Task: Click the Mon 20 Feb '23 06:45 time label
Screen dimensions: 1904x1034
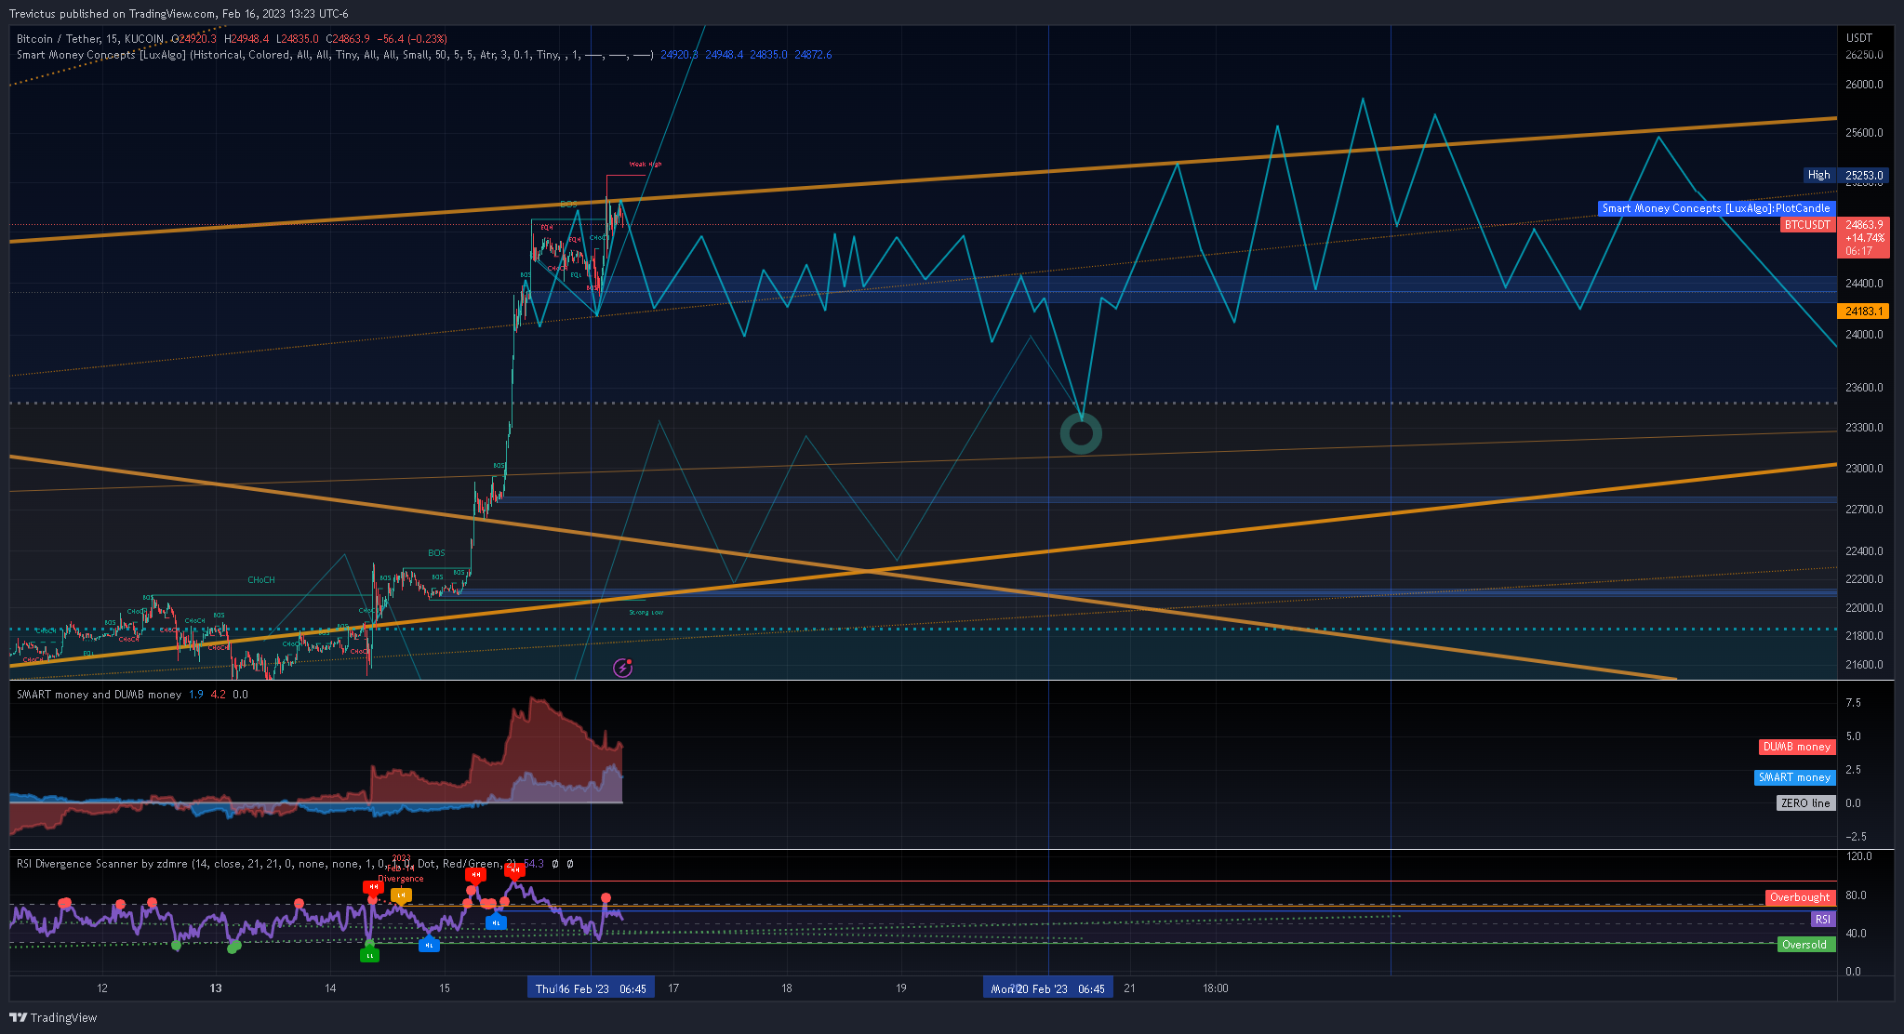Action: (x=1047, y=988)
